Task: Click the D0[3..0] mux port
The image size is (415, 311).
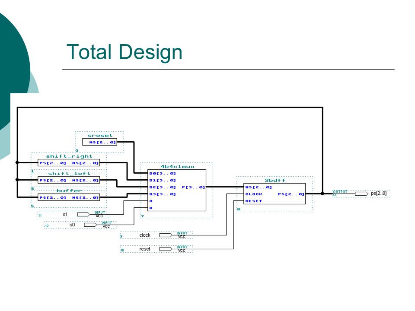Action: click(x=163, y=174)
